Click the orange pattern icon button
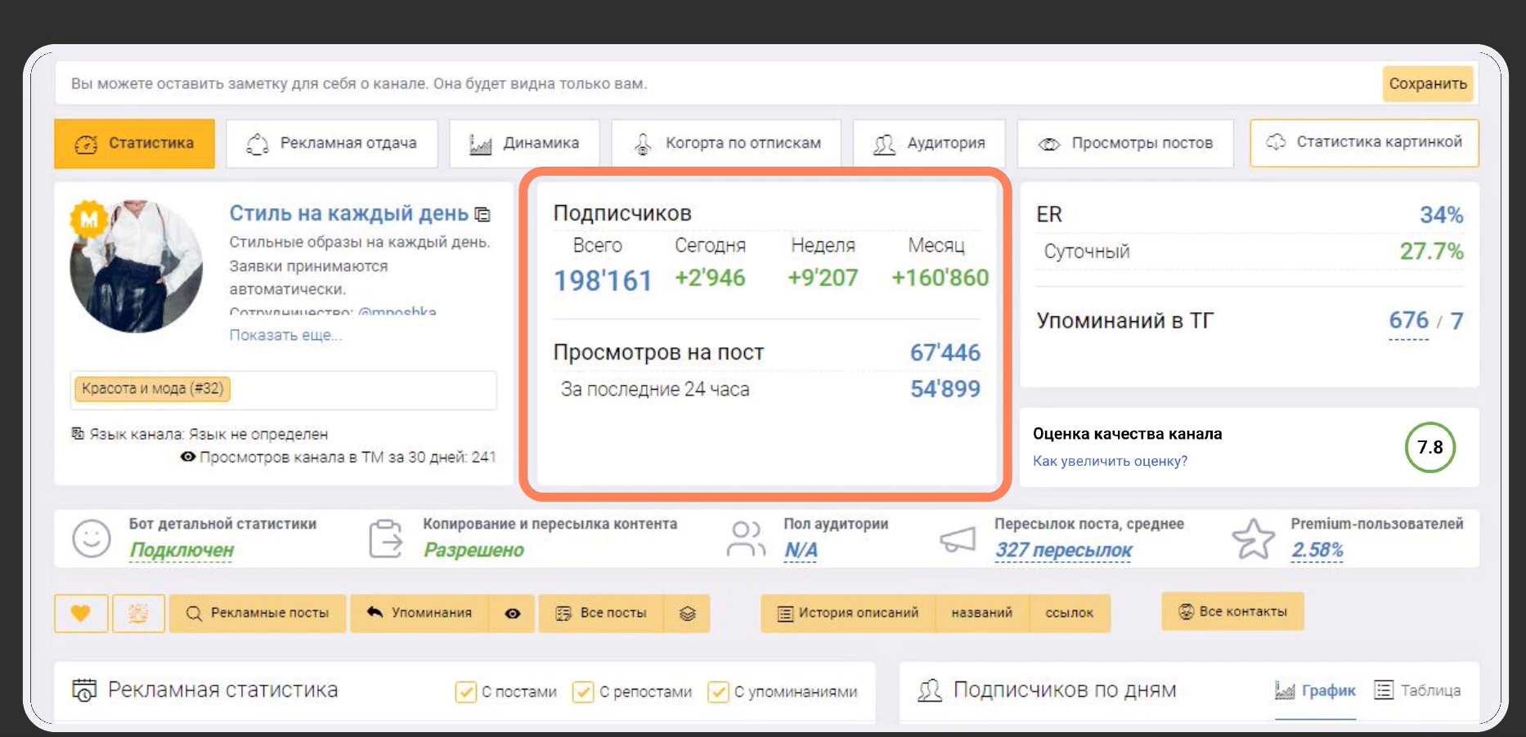This screenshot has width=1526, height=737. click(138, 613)
